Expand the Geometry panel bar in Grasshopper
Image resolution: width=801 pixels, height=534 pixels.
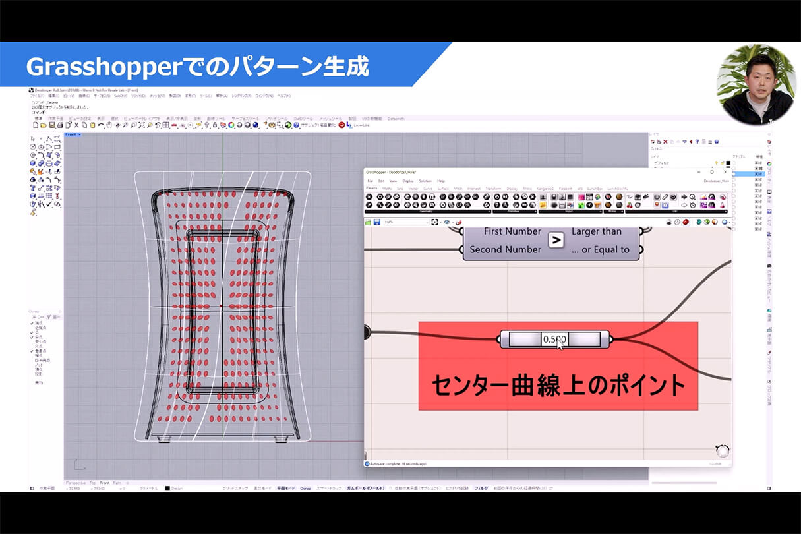tap(428, 211)
